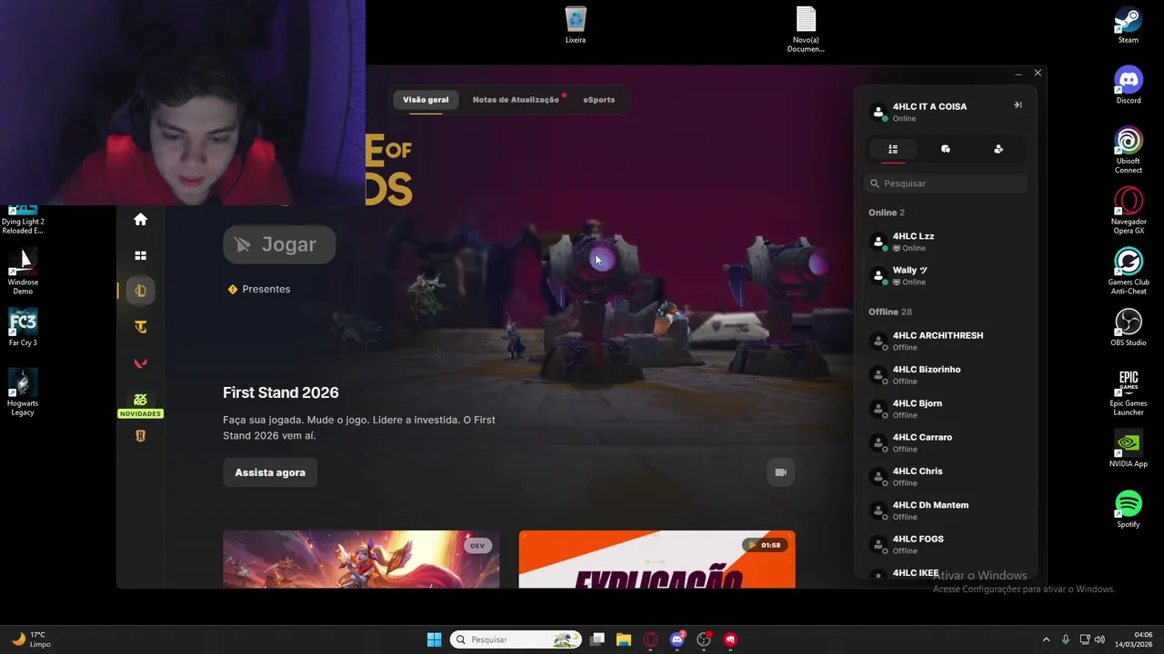
Task: Open File Explorer from the taskbar
Action: click(624, 639)
